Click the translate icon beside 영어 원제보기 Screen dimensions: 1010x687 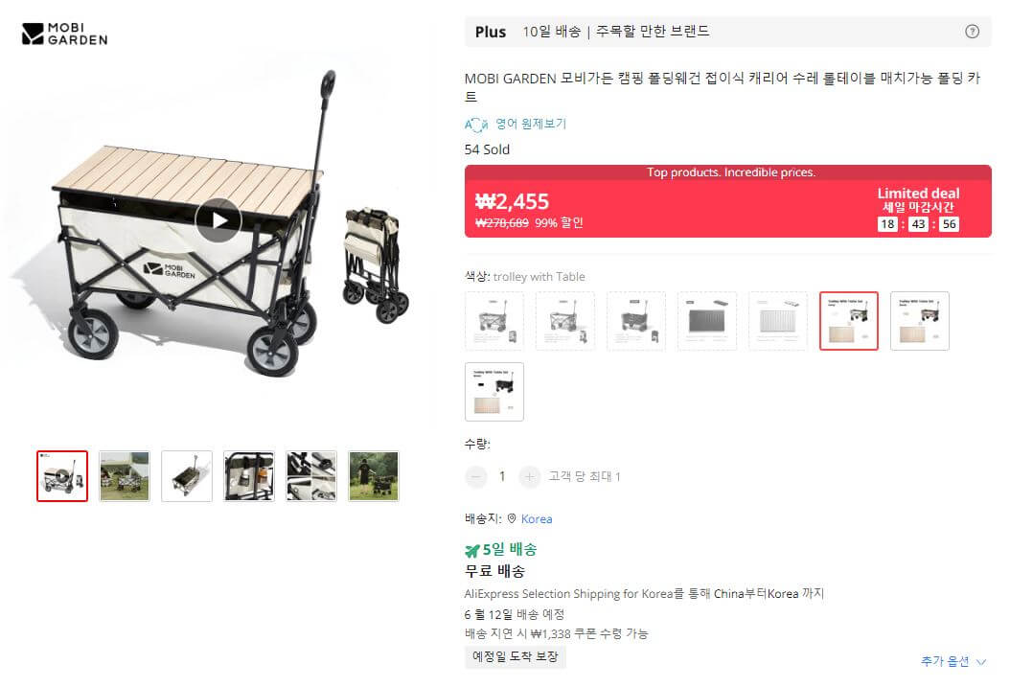[x=476, y=124]
